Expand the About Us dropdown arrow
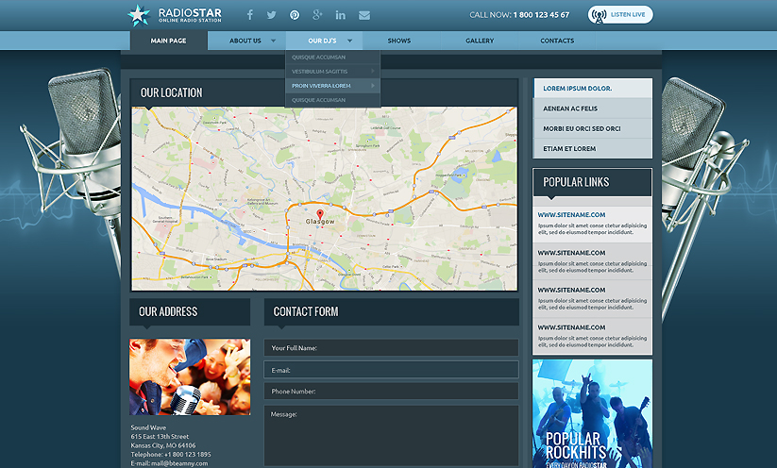 [274, 41]
